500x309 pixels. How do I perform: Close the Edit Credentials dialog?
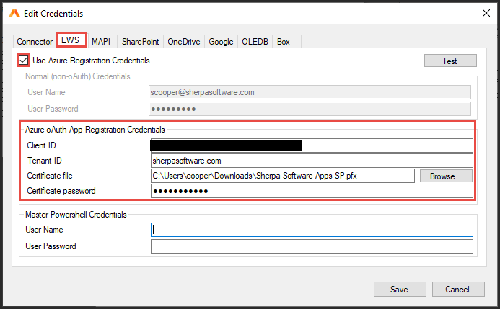pyautogui.click(x=483, y=13)
